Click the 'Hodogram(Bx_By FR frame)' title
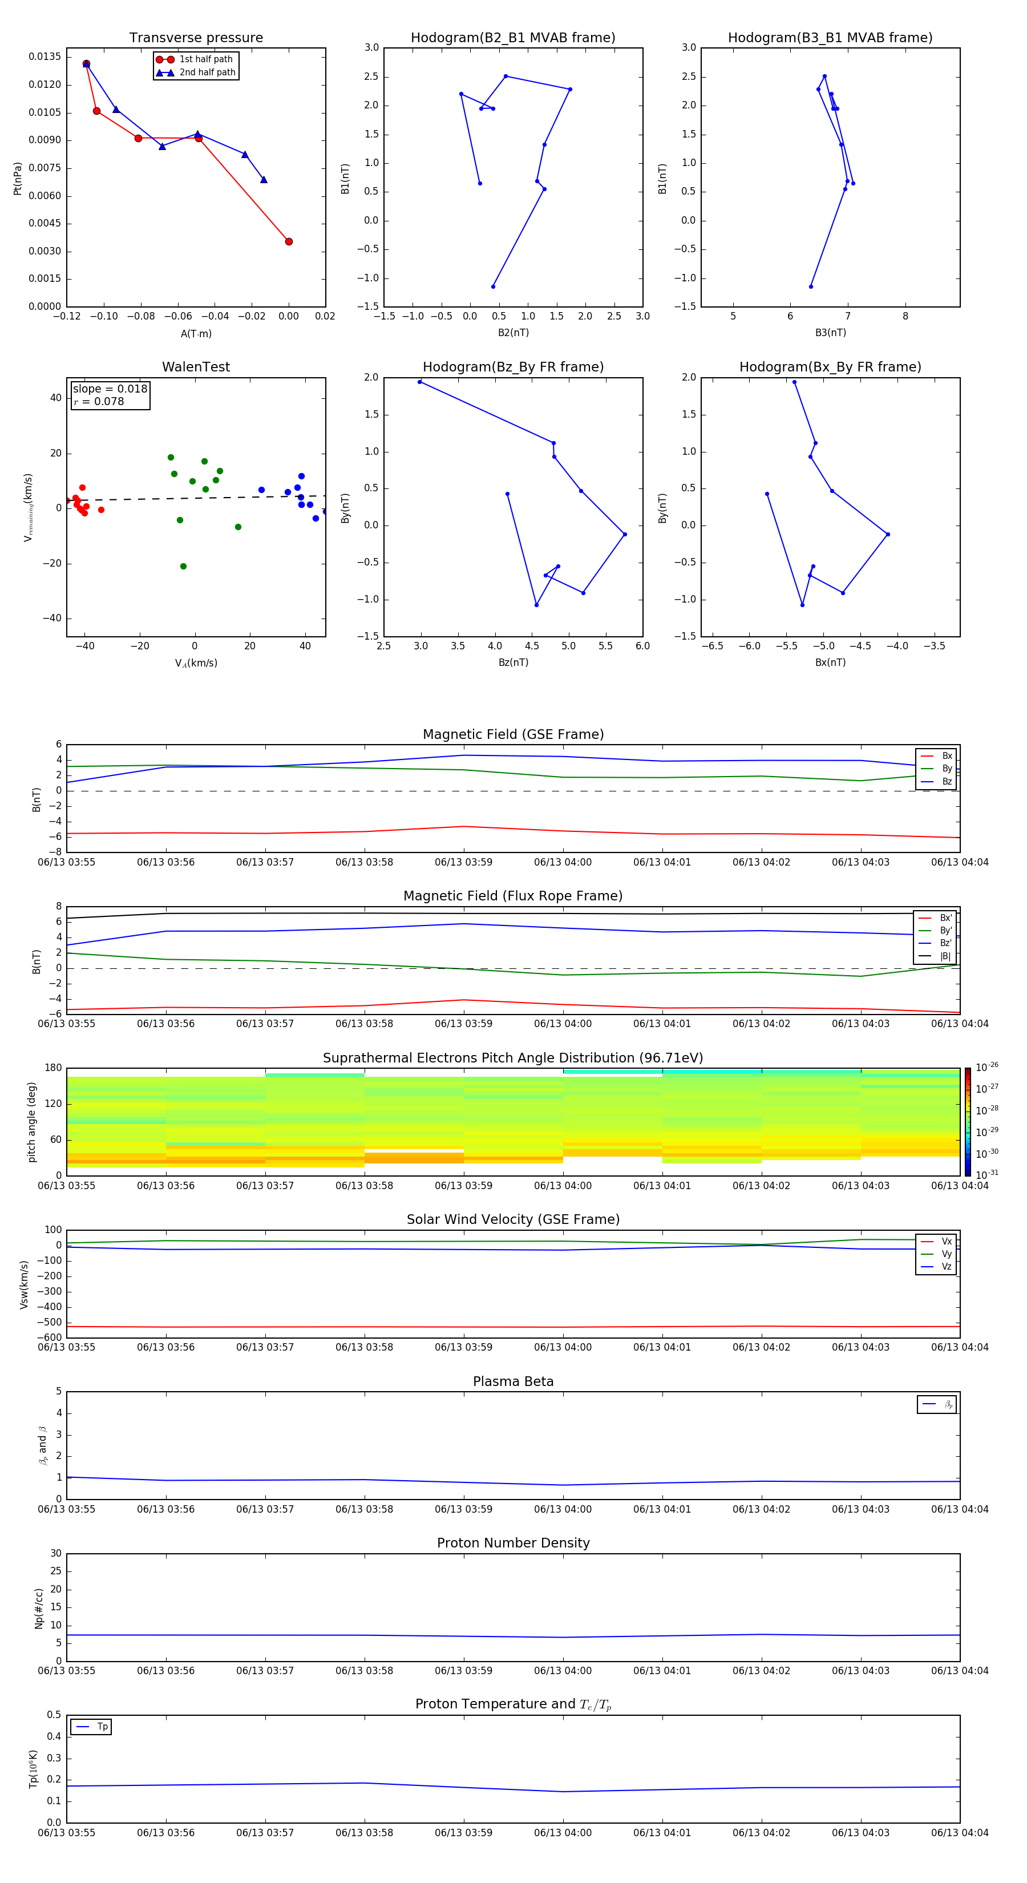Image resolution: width=1027 pixels, height=1883 pixels. coord(830,367)
